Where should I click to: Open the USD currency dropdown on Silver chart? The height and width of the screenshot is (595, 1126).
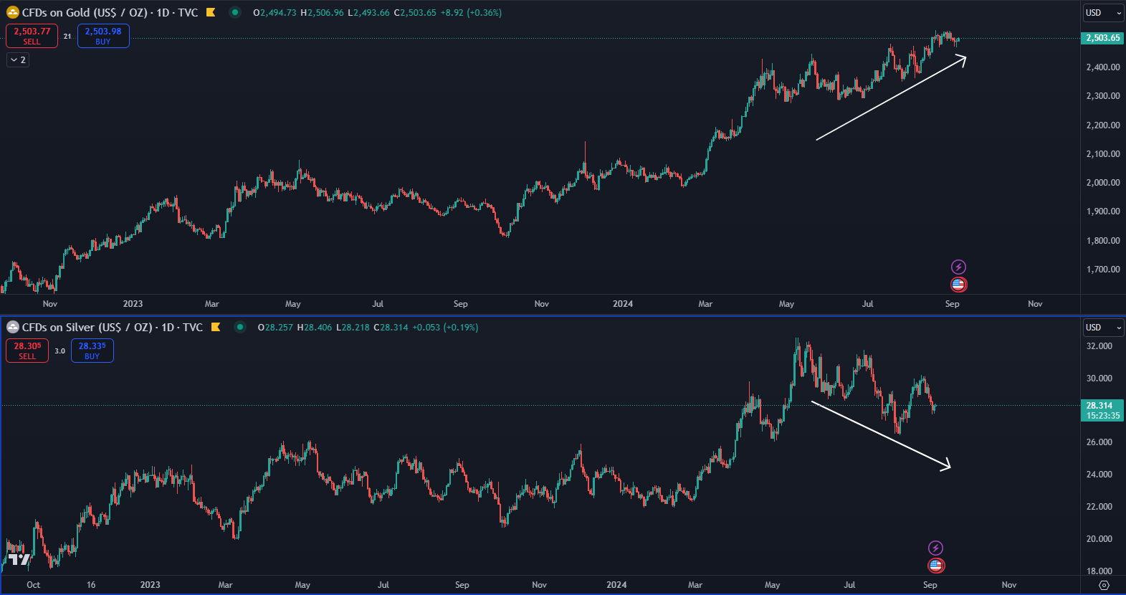pos(1103,328)
